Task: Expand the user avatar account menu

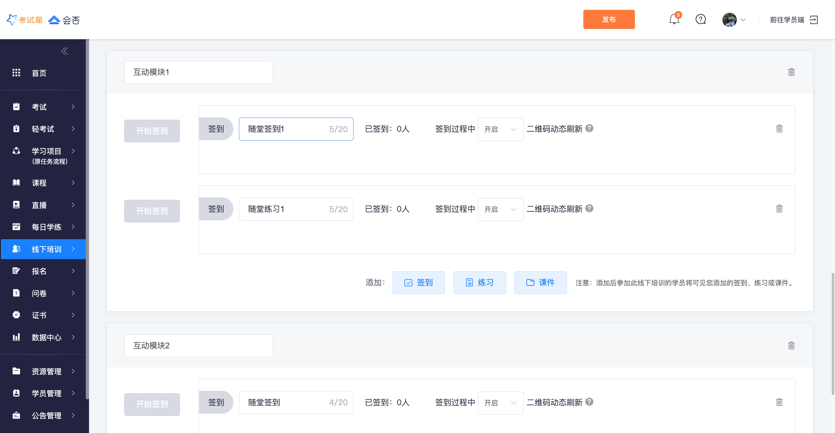Action: (x=734, y=20)
